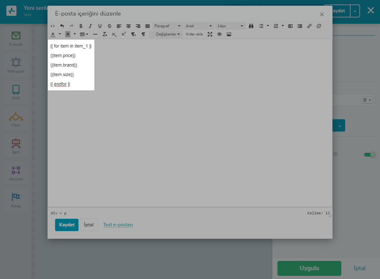This screenshot has width=380, height=279.
Task: Expand numbered list style options
Action: [x=282, y=26]
